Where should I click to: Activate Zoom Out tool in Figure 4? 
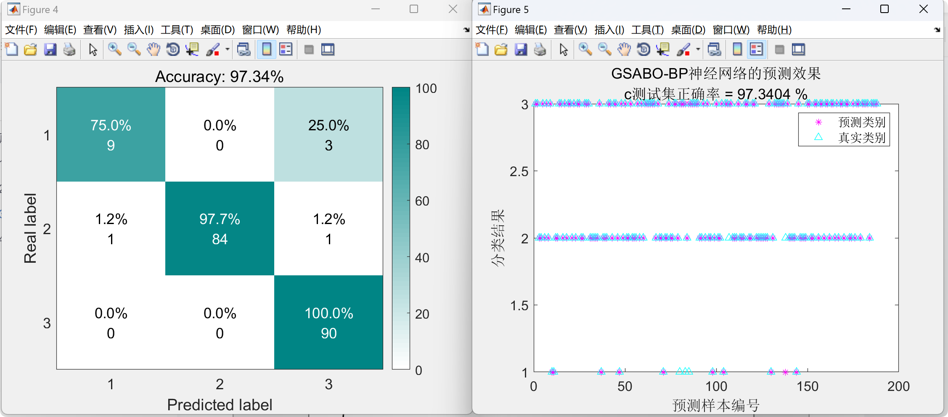click(x=134, y=50)
